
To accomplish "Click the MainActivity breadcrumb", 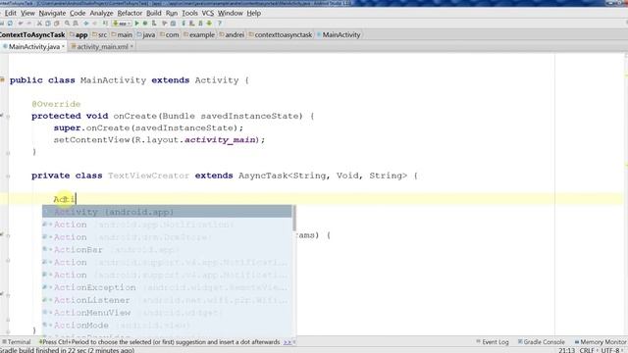I will 339,35.
